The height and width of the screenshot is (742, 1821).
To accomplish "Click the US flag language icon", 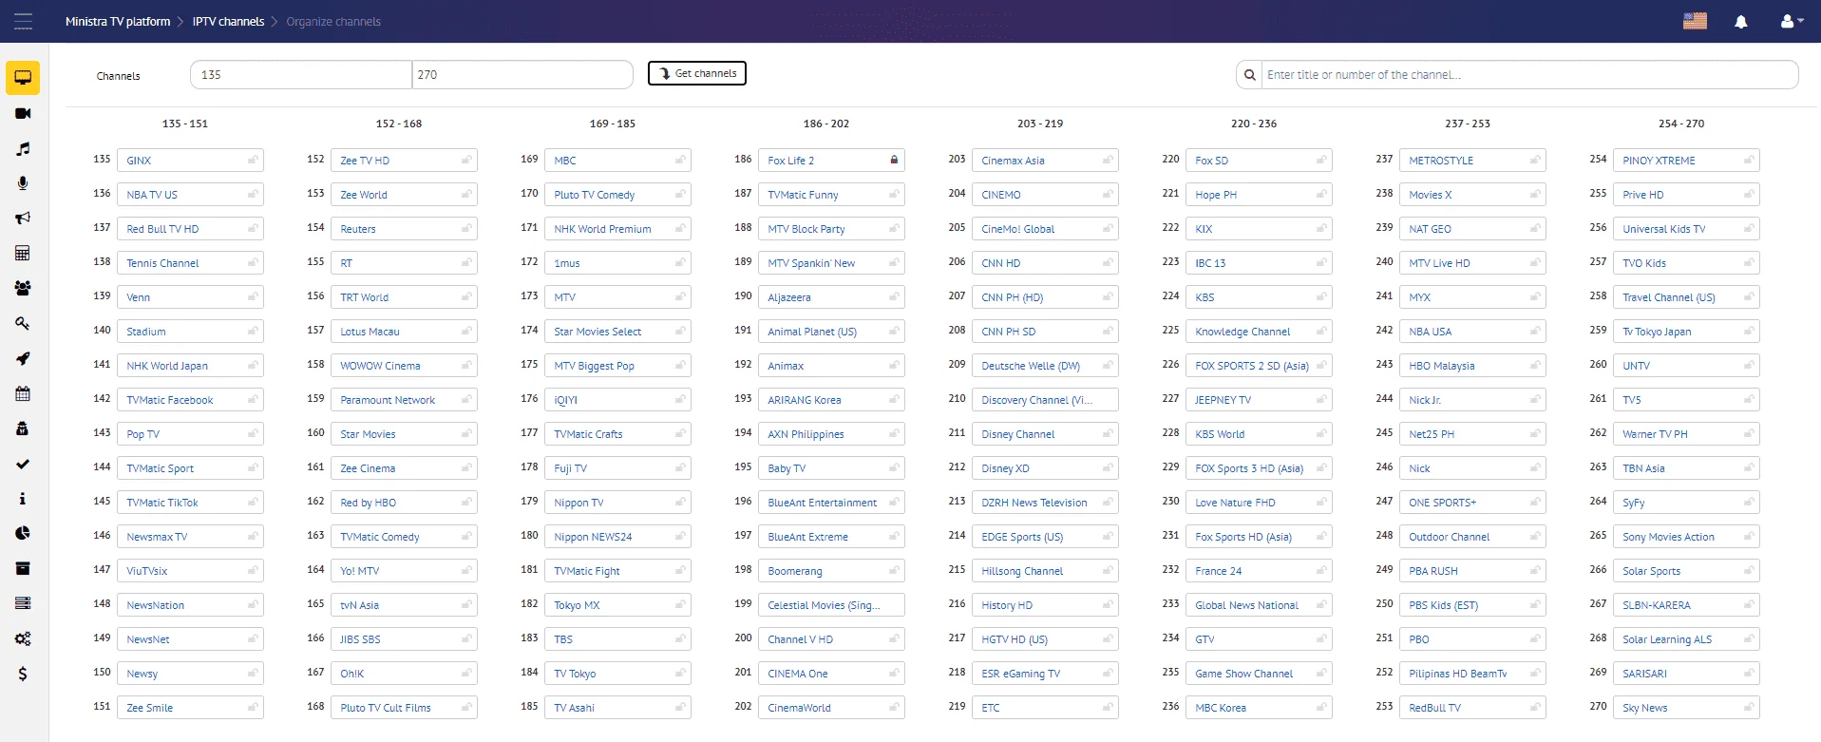I will pyautogui.click(x=1696, y=21).
